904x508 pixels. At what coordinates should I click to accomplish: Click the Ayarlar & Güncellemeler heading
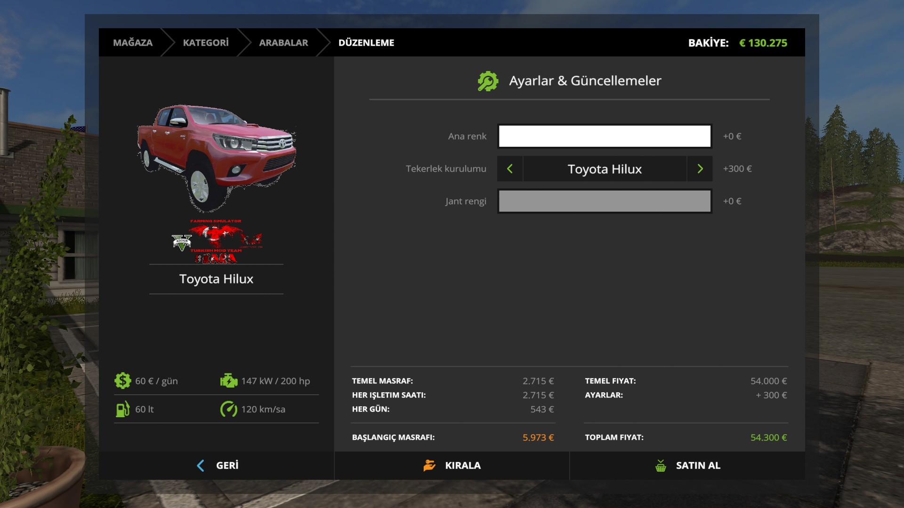pyautogui.click(x=585, y=81)
